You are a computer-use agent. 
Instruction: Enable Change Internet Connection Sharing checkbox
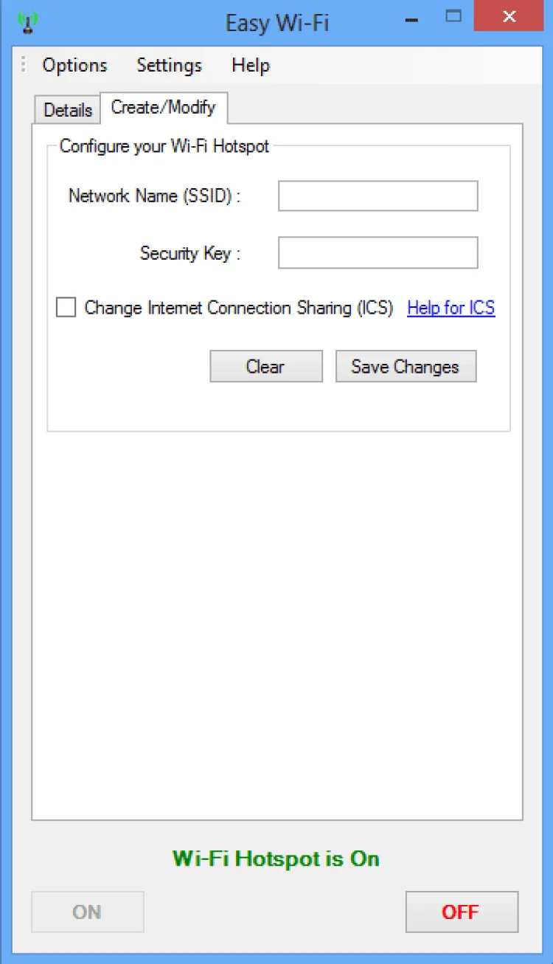point(66,308)
